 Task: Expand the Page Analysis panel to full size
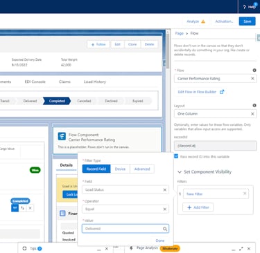(x=241, y=249)
